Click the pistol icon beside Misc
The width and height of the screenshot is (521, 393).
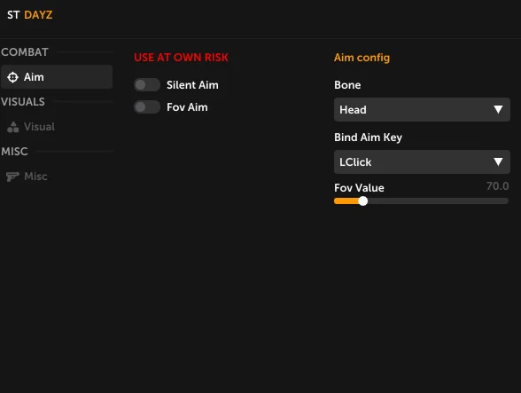12,177
